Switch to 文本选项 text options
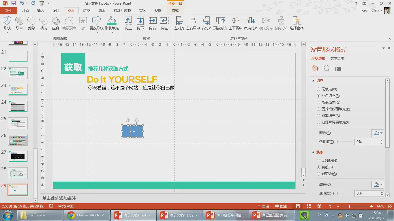The width and height of the screenshot is (394, 221). pyautogui.click(x=337, y=58)
